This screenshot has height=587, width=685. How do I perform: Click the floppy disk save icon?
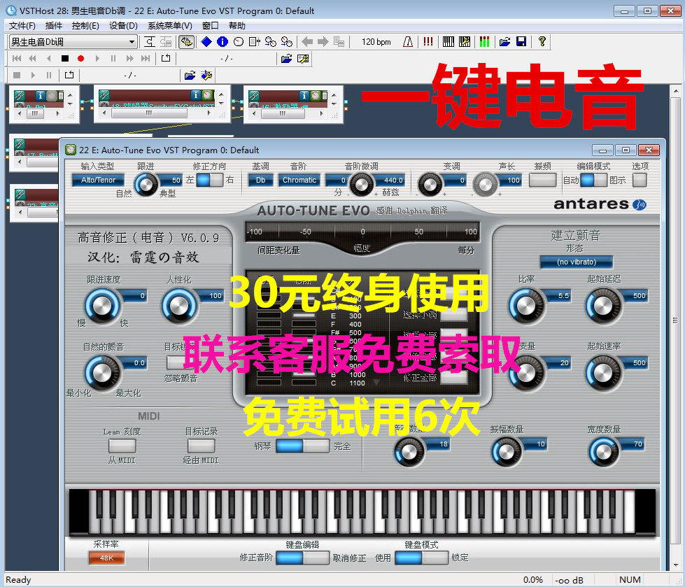pyautogui.click(x=521, y=42)
